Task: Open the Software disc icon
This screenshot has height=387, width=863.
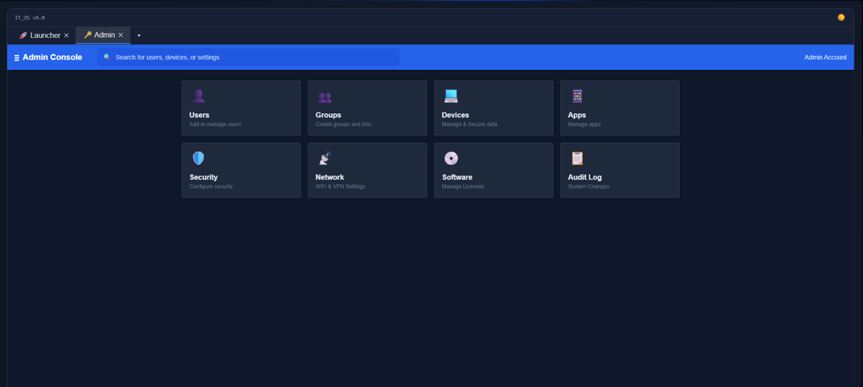Action: (x=451, y=158)
